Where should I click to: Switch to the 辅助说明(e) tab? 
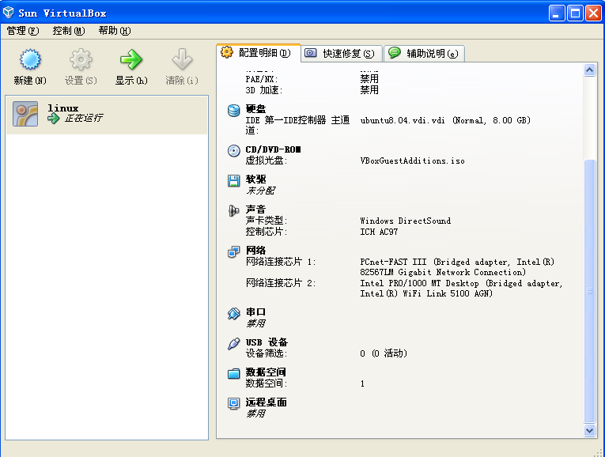425,54
